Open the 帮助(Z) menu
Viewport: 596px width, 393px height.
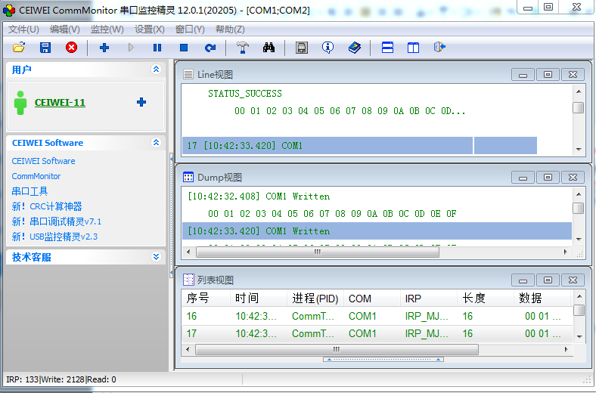(x=230, y=29)
